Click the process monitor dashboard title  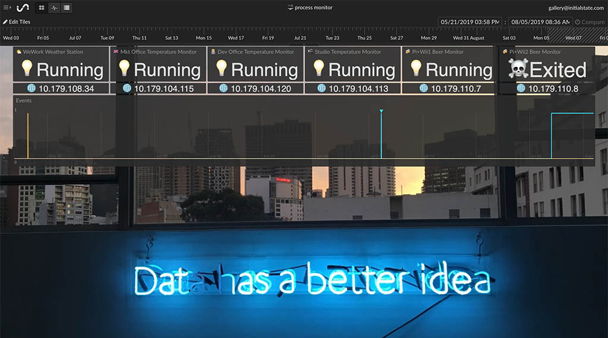[x=309, y=8]
